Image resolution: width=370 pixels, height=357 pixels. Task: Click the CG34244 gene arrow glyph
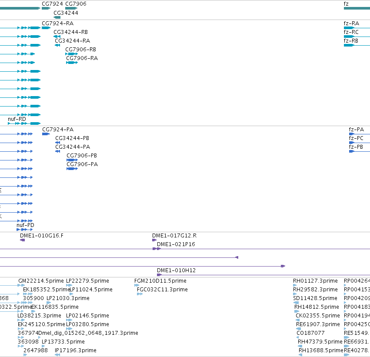57,17
